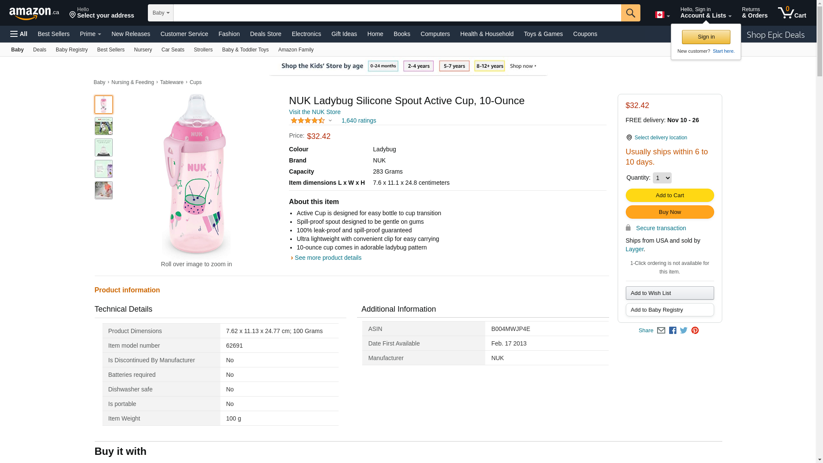Image resolution: width=823 pixels, height=463 pixels.
Task: Open the All hamburger menu
Action: pos(19,34)
